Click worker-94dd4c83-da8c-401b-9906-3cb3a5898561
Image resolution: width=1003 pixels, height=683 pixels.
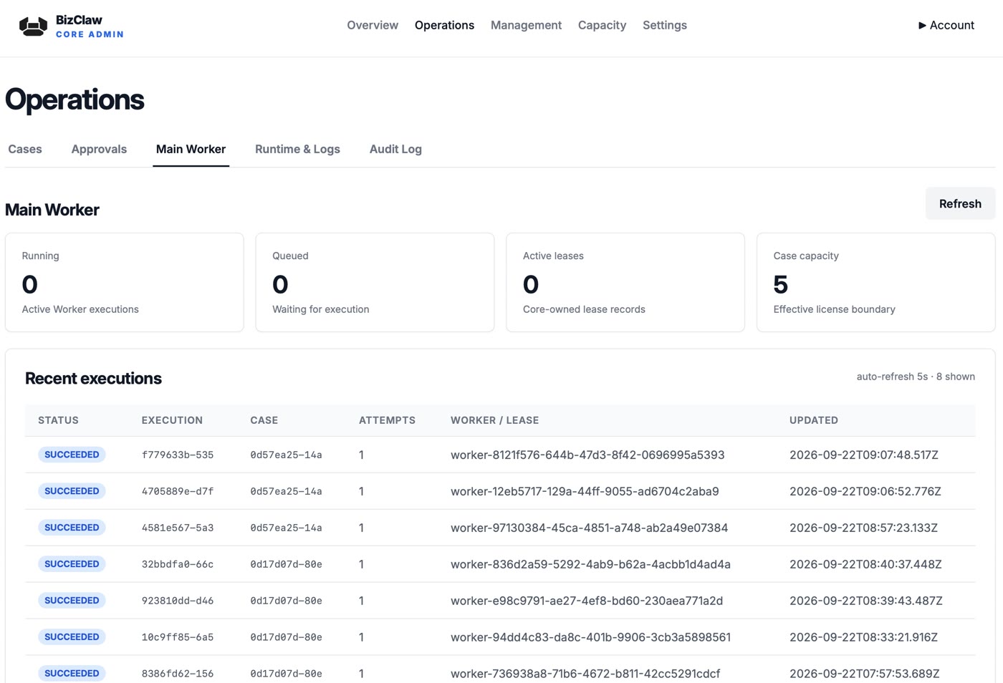[x=590, y=637]
